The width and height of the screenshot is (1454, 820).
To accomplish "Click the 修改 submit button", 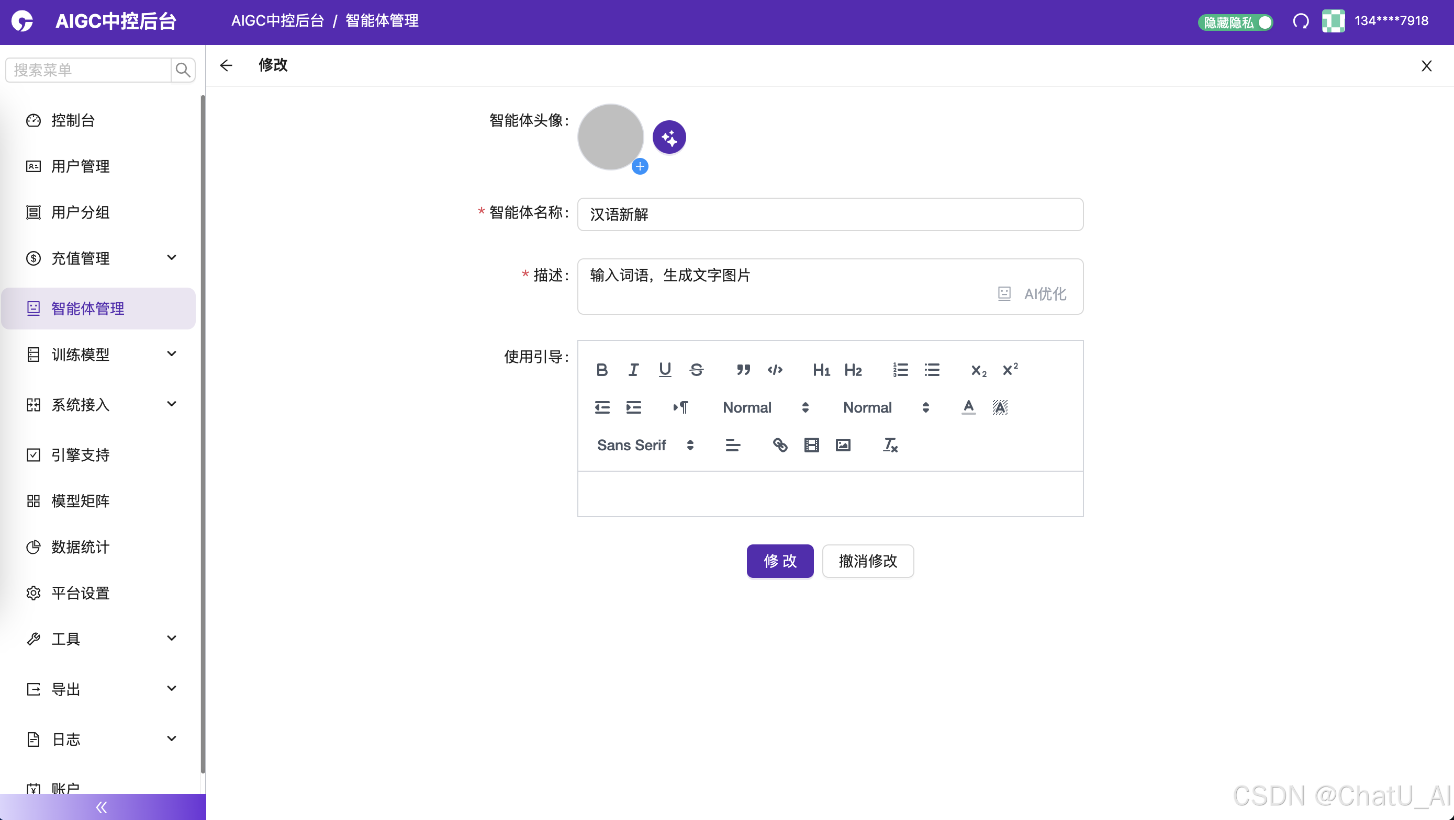I will (x=779, y=561).
